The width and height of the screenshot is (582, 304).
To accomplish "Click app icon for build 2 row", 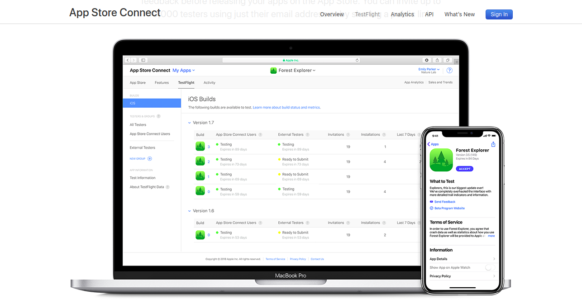I will 200,161.
